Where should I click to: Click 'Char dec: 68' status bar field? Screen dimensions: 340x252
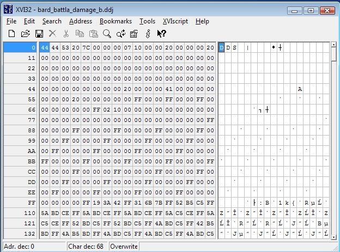click(x=87, y=247)
